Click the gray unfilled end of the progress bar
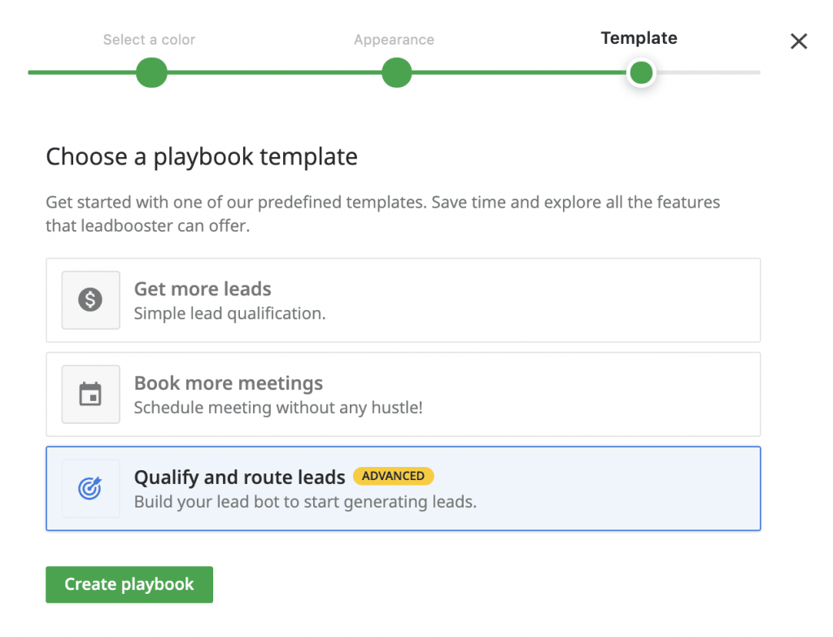Screen dimensions: 833x637 (x=708, y=72)
